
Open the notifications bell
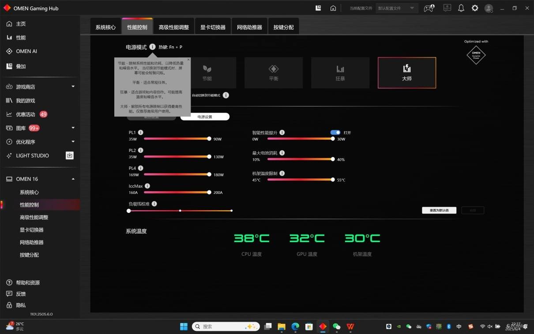click(461, 8)
